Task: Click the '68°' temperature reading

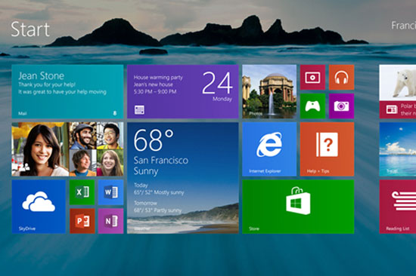Action: tap(154, 140)
